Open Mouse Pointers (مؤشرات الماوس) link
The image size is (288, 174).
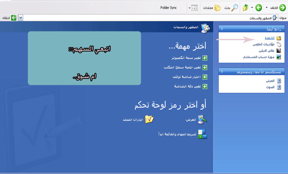click(264, 44)
